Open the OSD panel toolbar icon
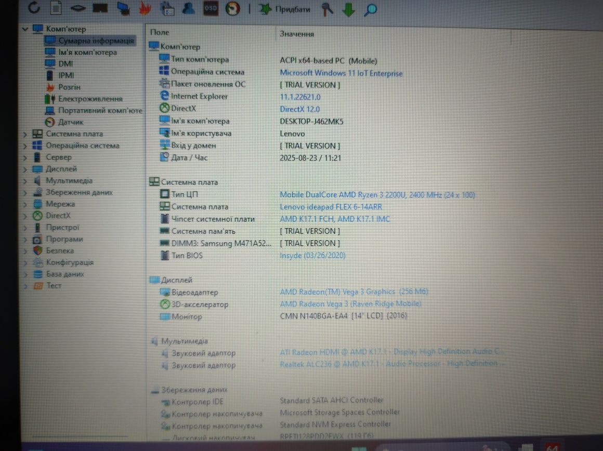 pos(211,8)
